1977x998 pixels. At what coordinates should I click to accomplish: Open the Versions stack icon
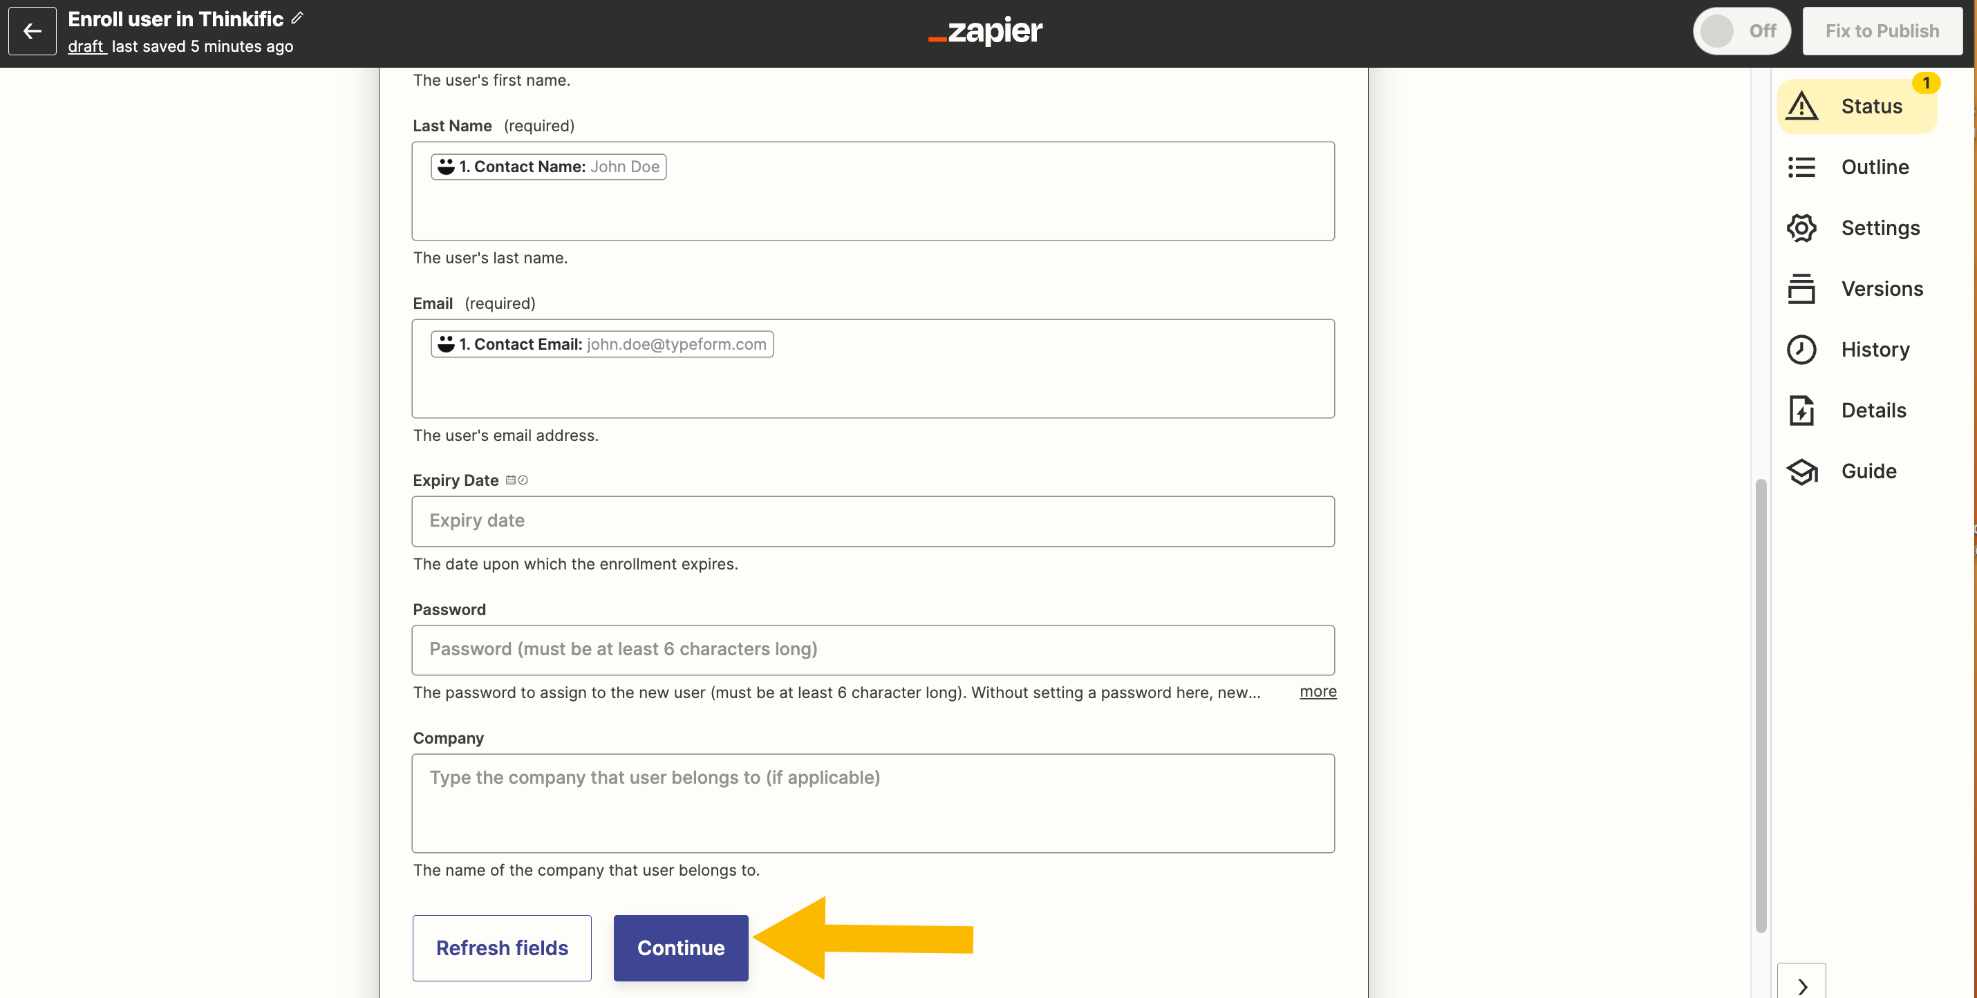pos(1801,288)
